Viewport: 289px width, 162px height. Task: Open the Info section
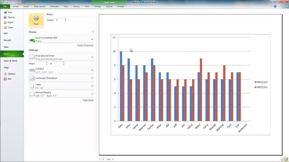pos(6,33)
